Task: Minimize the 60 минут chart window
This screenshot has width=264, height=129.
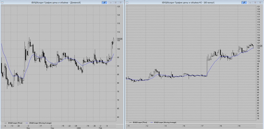Action: pyautogui.click(x=250, y=2)
